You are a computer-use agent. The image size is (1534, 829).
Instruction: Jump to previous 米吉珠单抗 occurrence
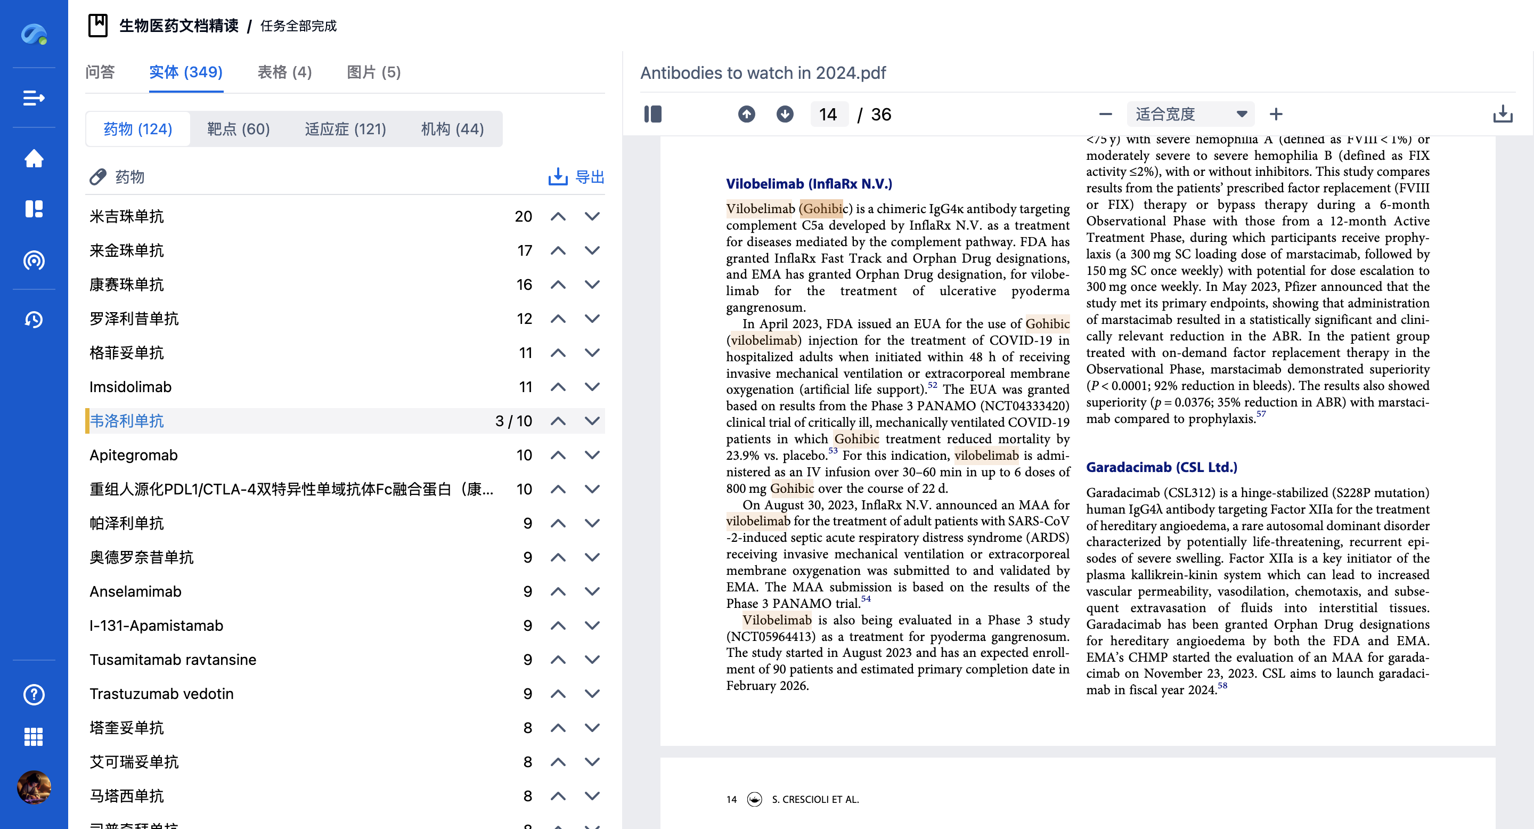pyautogui.click(x=558, y=217)
